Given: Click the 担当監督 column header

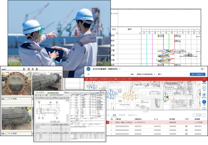Looking at the screenshot, I should 197,119.
